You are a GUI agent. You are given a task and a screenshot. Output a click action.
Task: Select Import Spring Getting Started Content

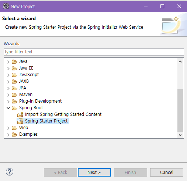coord(63,114)
